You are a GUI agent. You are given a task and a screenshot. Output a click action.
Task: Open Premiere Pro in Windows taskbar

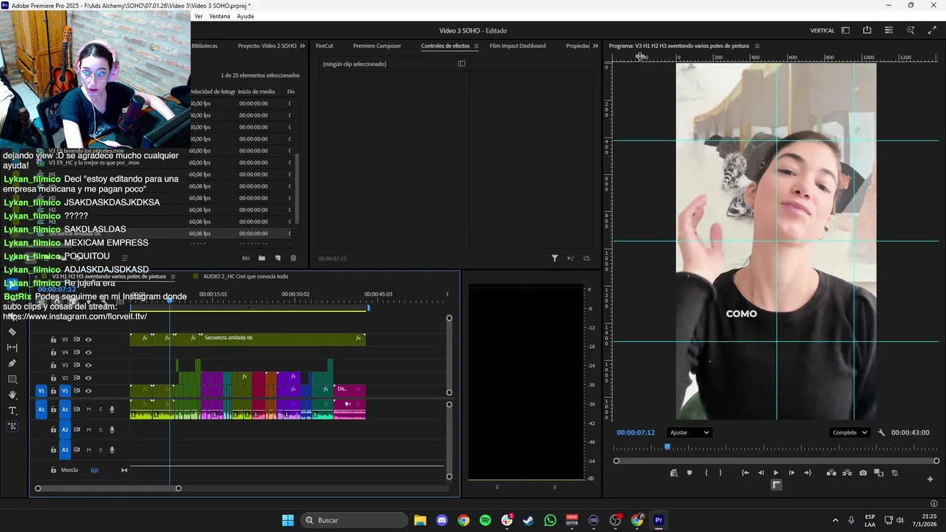point(659,520)
